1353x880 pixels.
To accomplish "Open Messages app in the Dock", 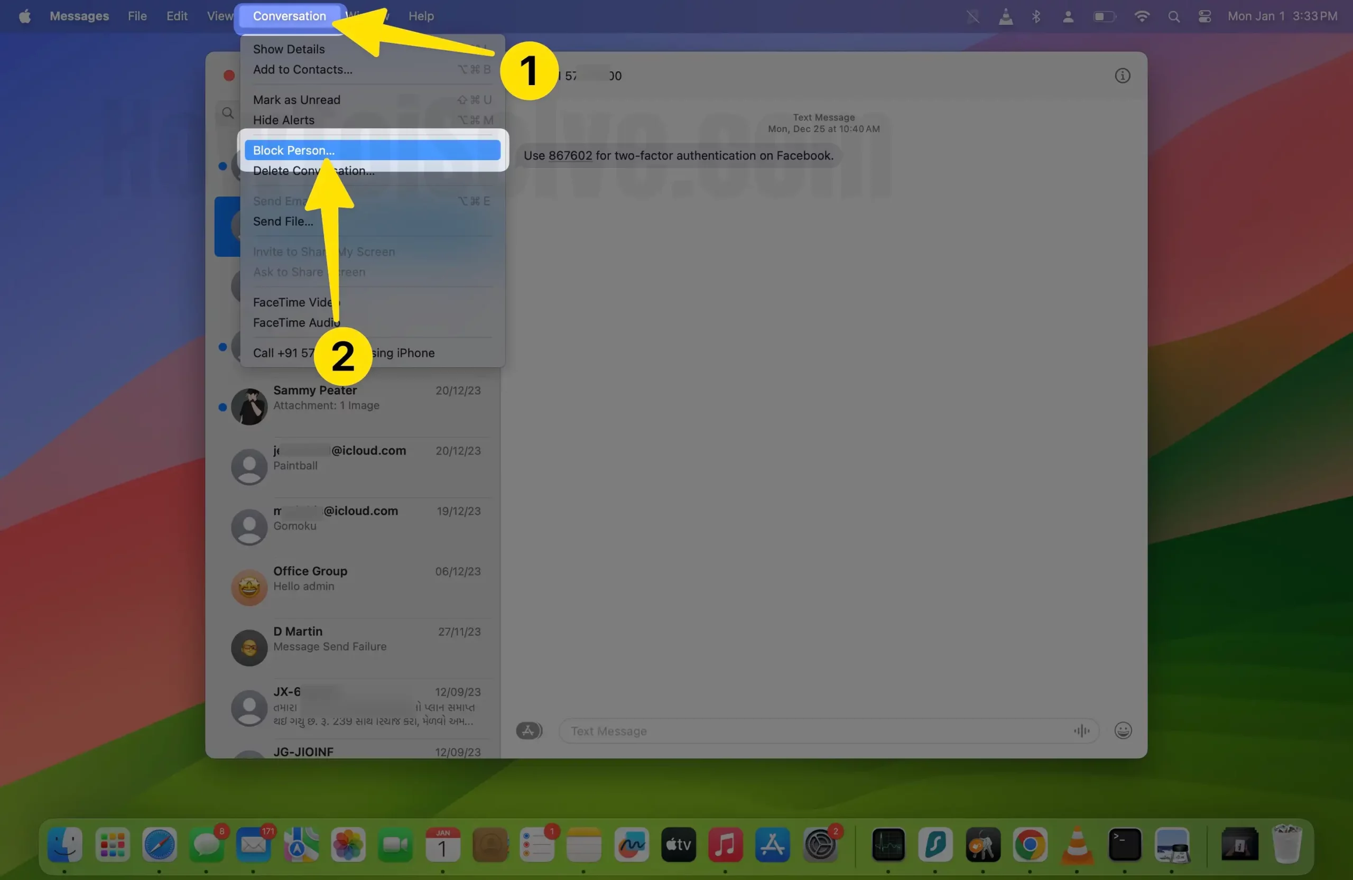I will coord(206,845).
